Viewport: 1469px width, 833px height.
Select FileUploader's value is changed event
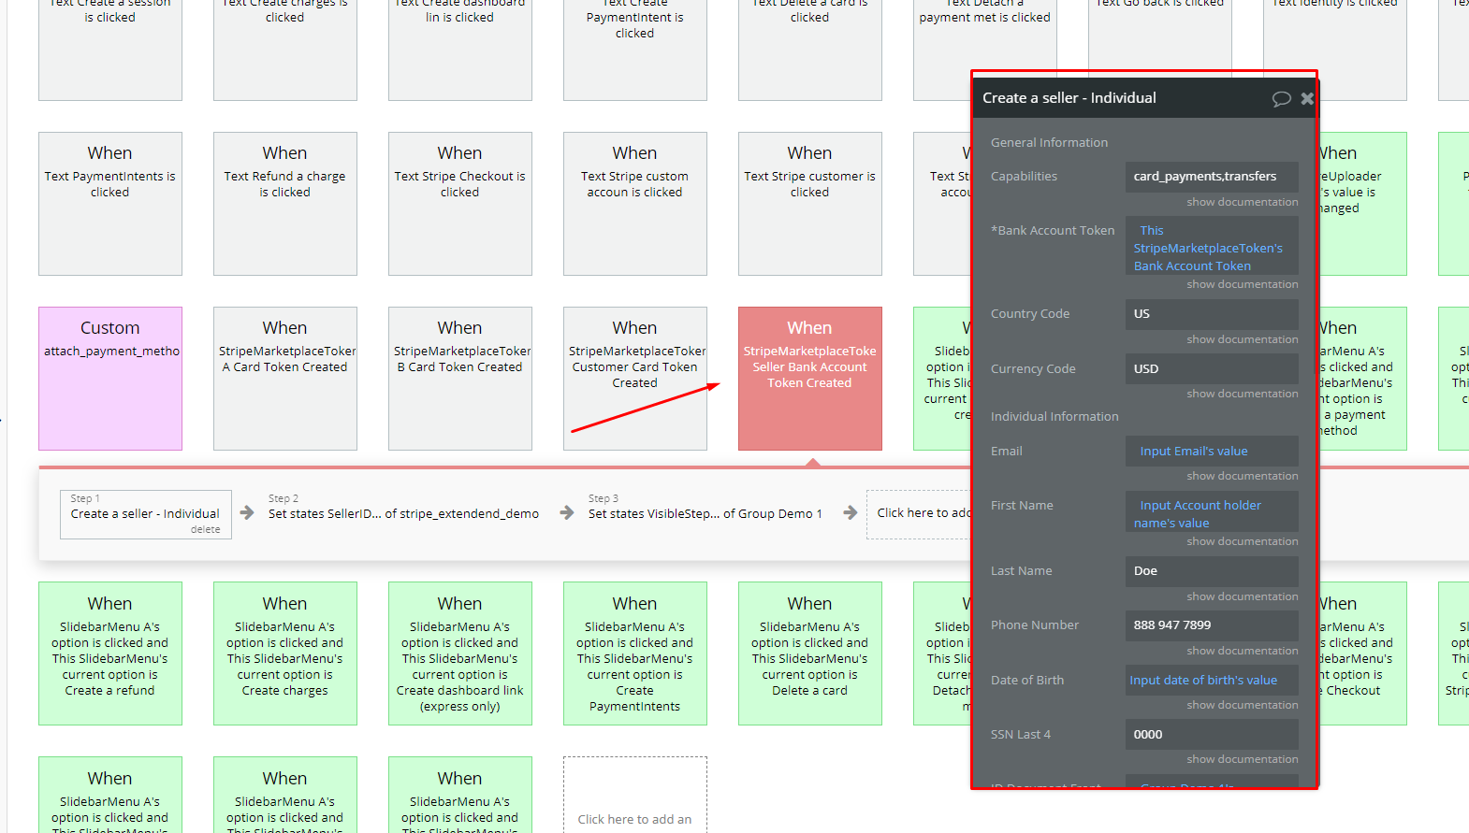[1362, 204]
